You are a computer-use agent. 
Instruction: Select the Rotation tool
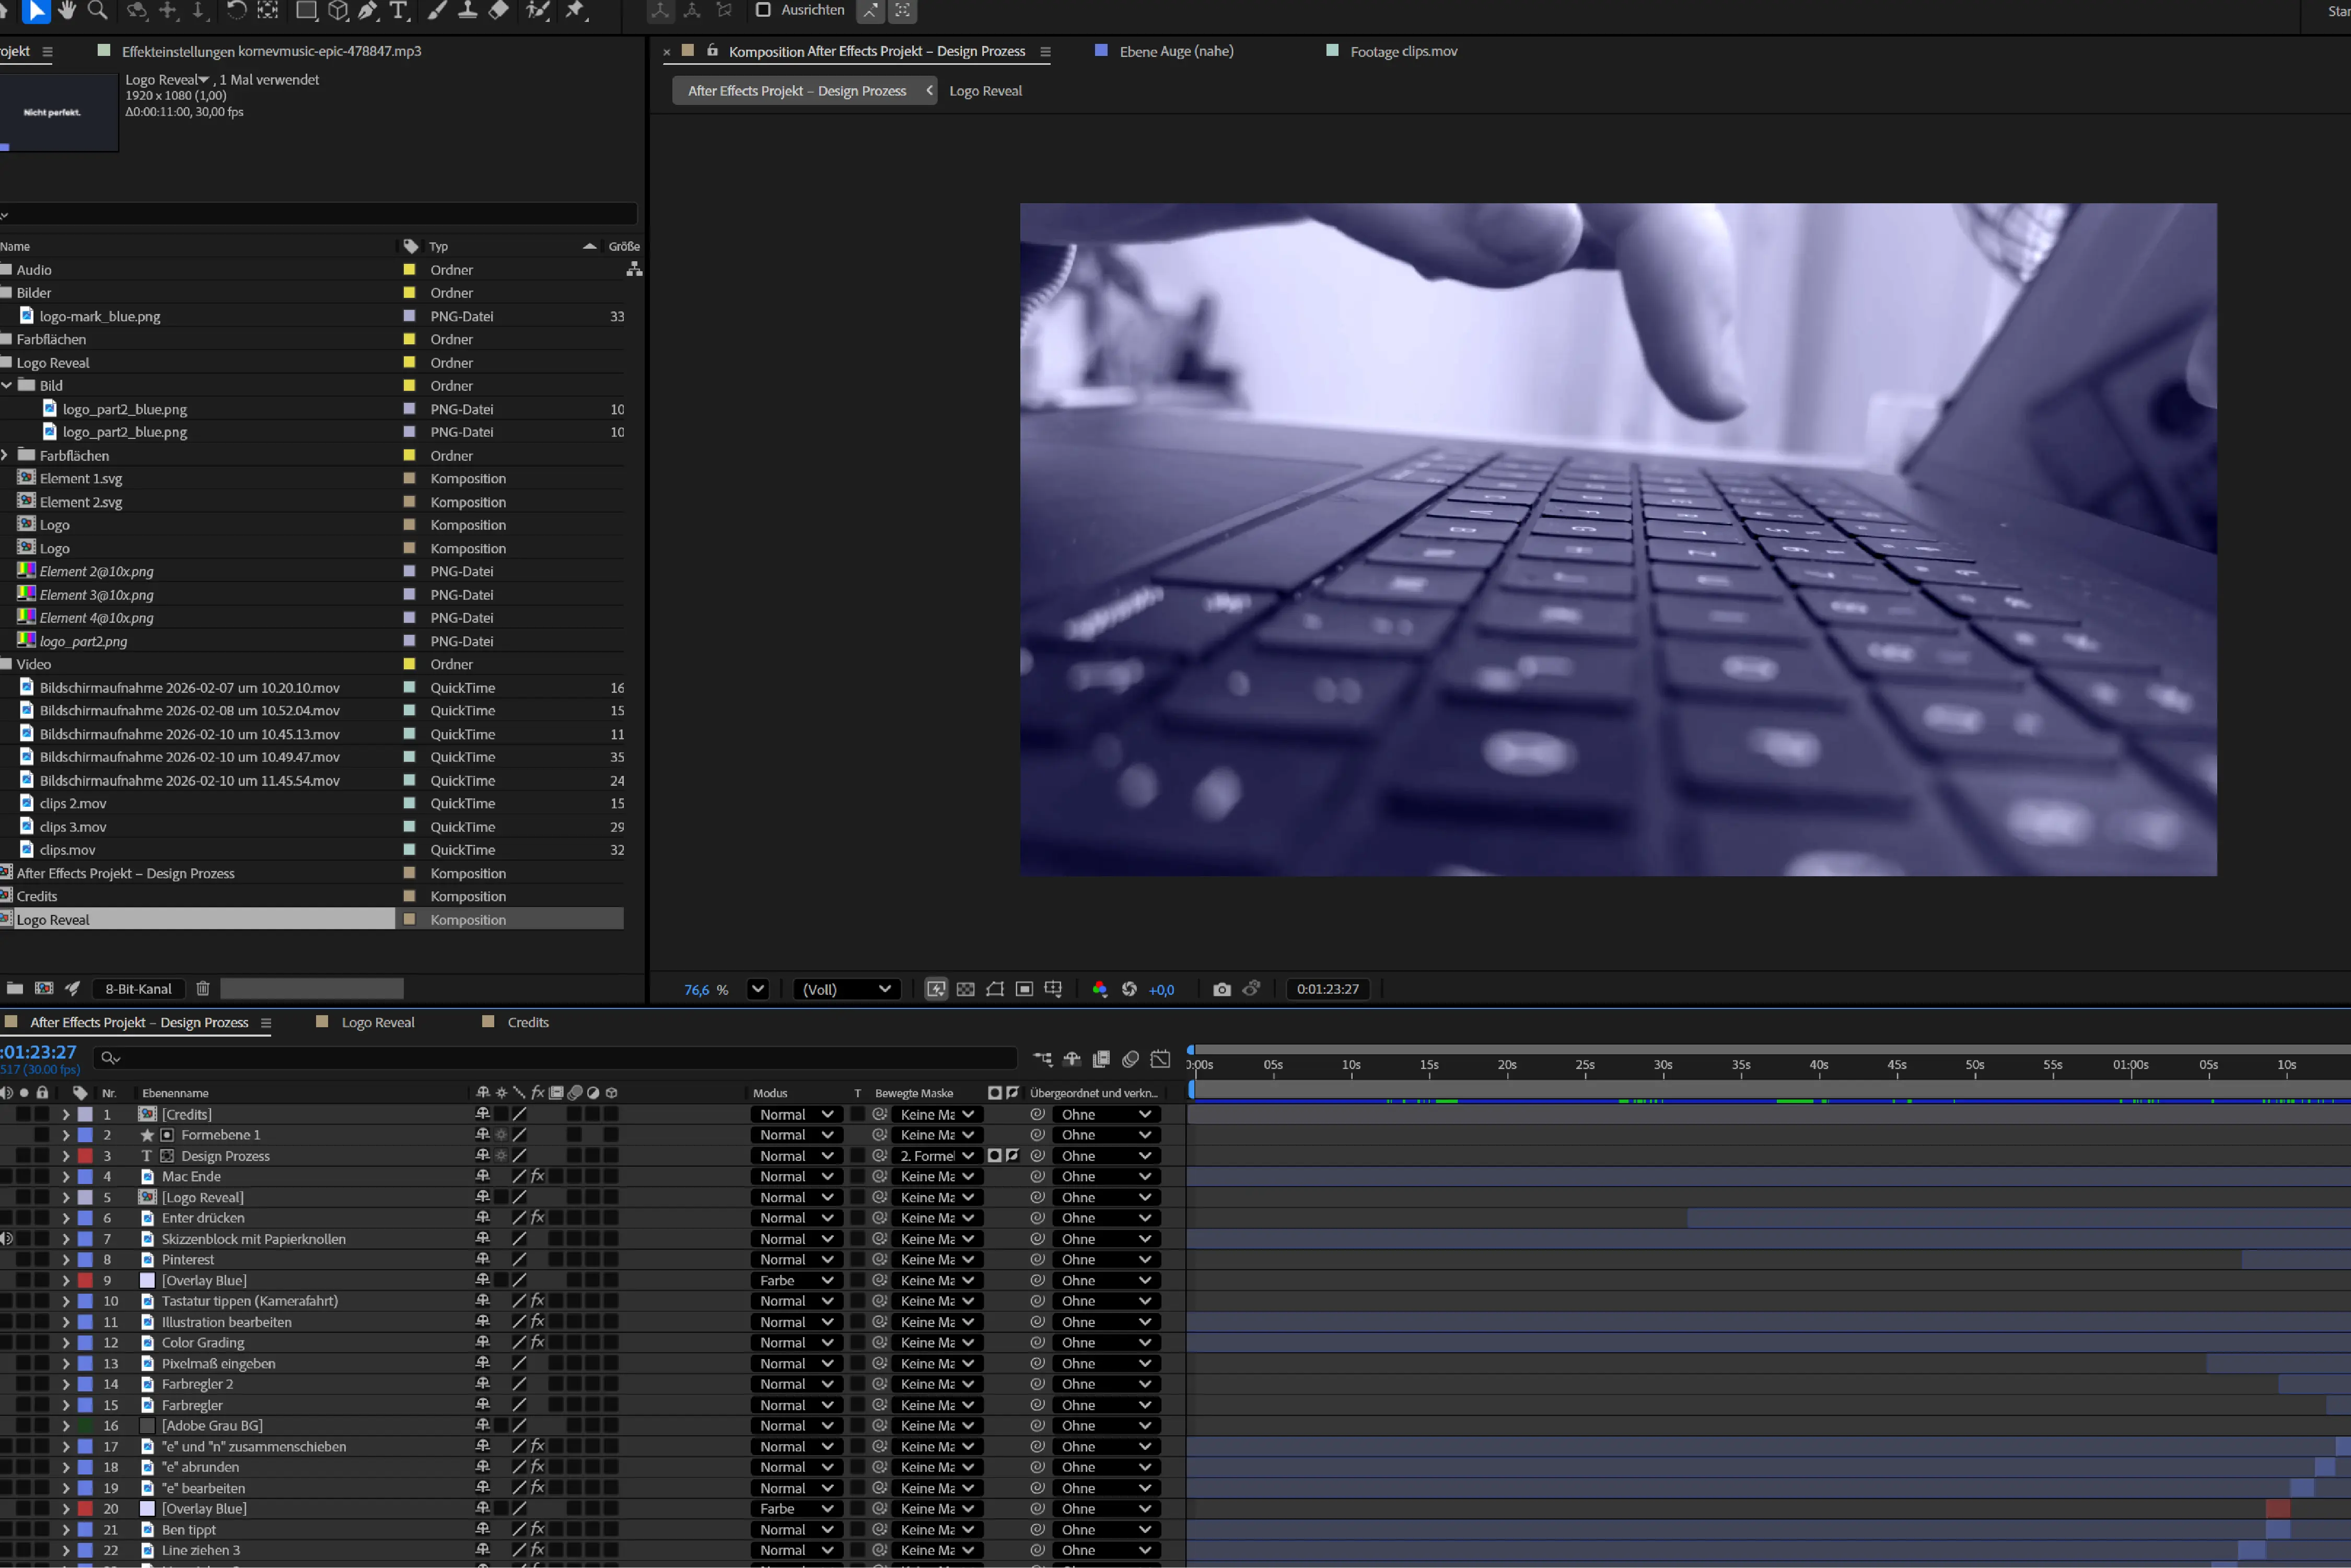pyautogui.click(x=236, y=11)
